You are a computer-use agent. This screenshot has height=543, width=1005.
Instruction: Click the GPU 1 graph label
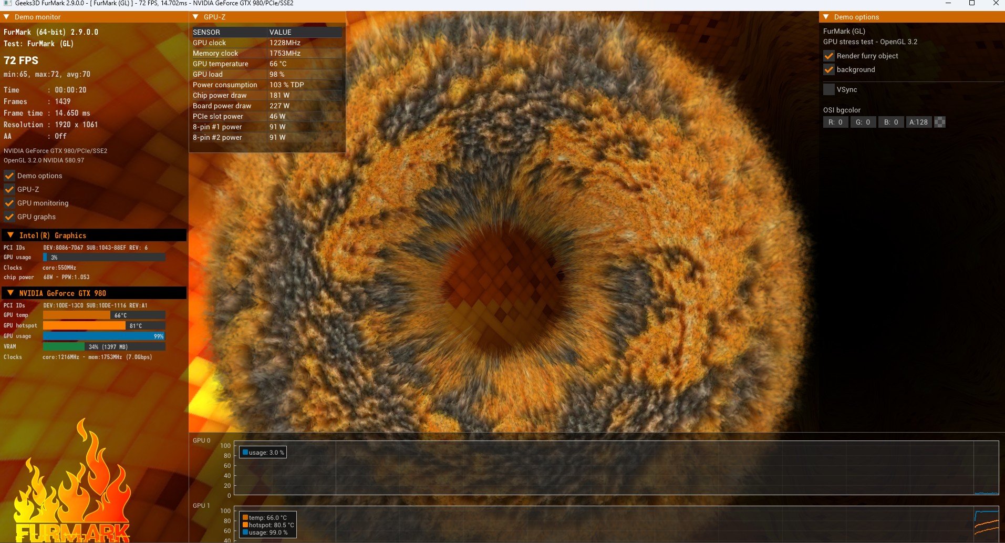point(201,506)
